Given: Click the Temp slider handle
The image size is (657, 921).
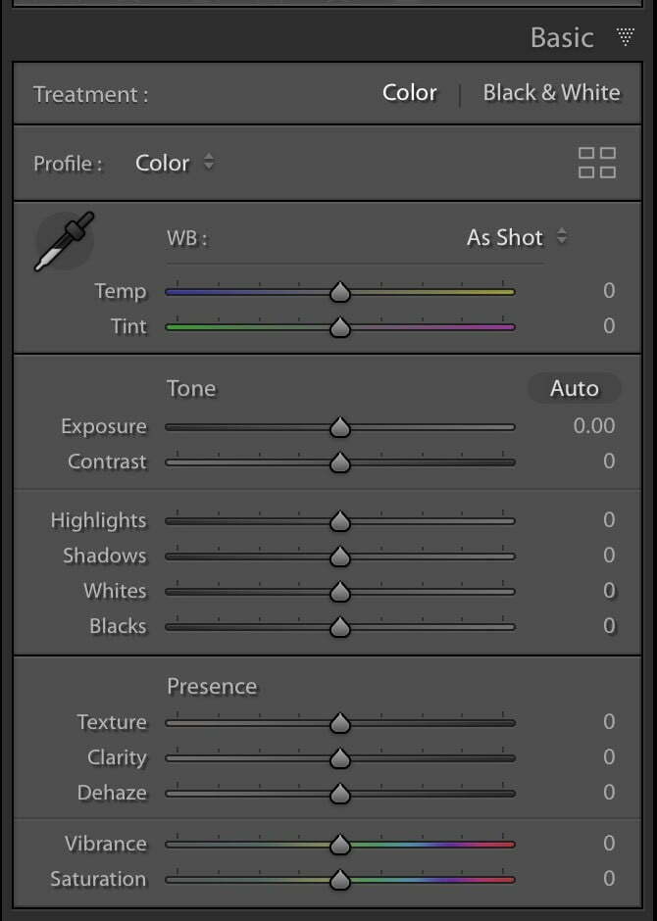Looking at the screenshot, I should (339, 292).
